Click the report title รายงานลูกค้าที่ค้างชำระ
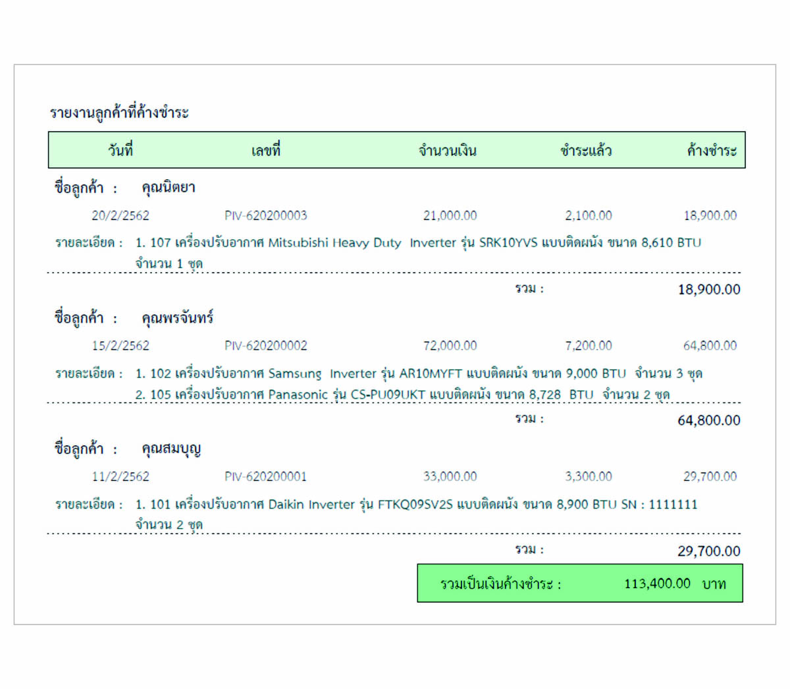 point(119,113)
